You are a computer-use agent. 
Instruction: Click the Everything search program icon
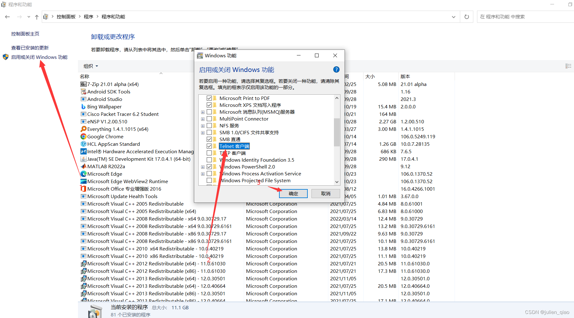(x=83, y=129)
